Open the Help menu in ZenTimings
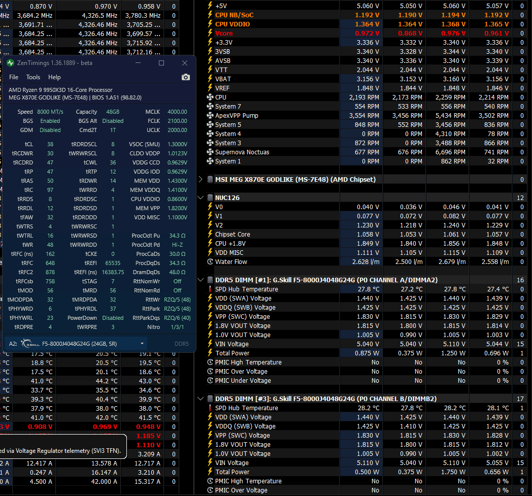 pyautogui.click(x=54, y=77)
